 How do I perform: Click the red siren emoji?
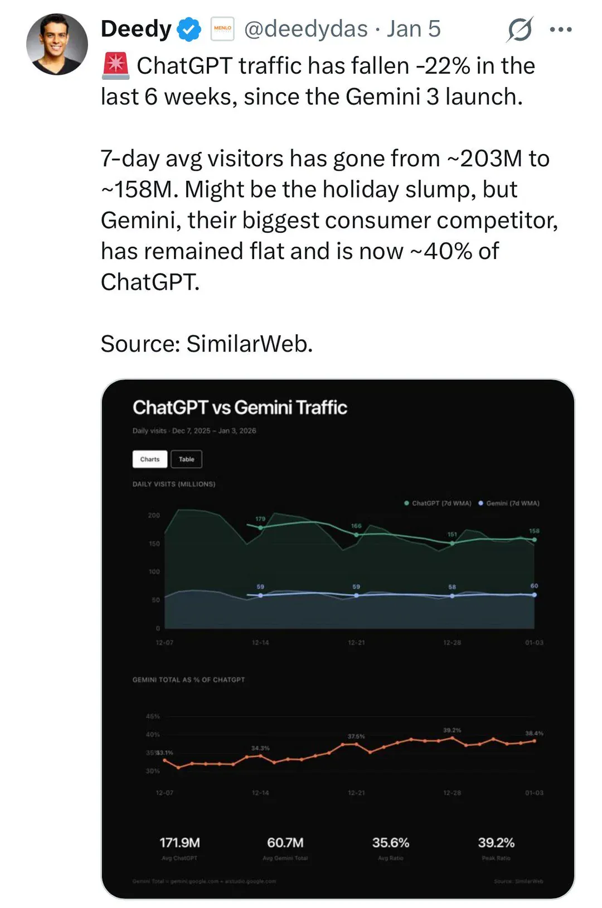click(x=115, y=66)
